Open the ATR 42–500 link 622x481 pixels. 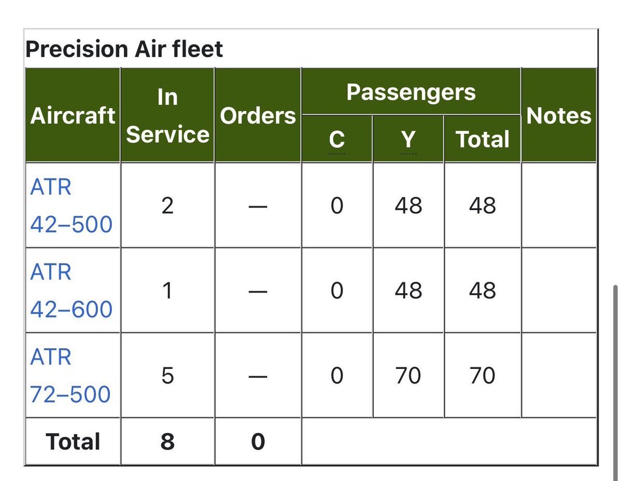[72, 205]
